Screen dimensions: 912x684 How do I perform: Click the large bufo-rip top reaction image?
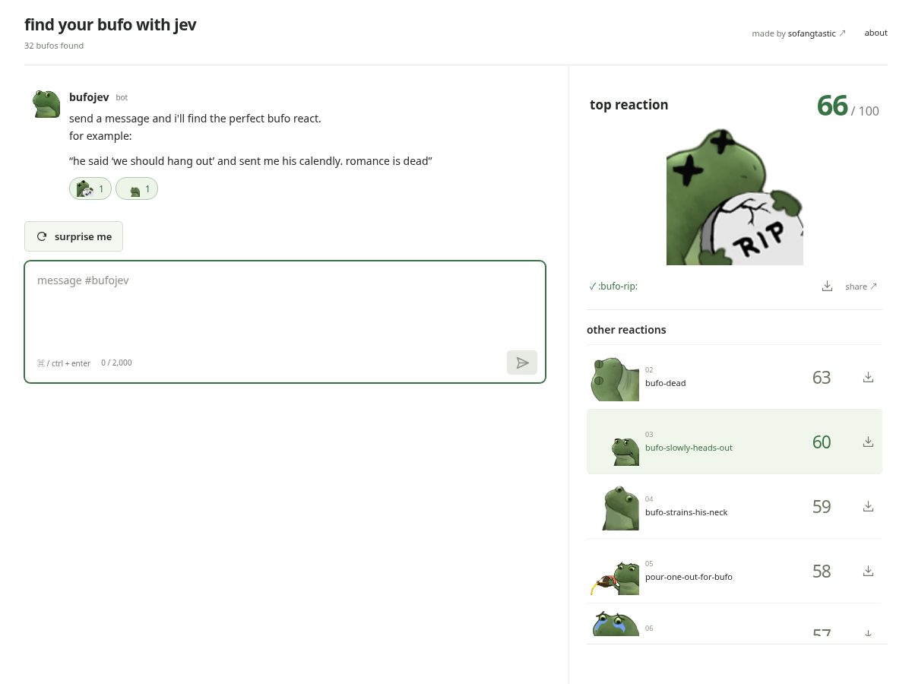click(x=735, y=197)
